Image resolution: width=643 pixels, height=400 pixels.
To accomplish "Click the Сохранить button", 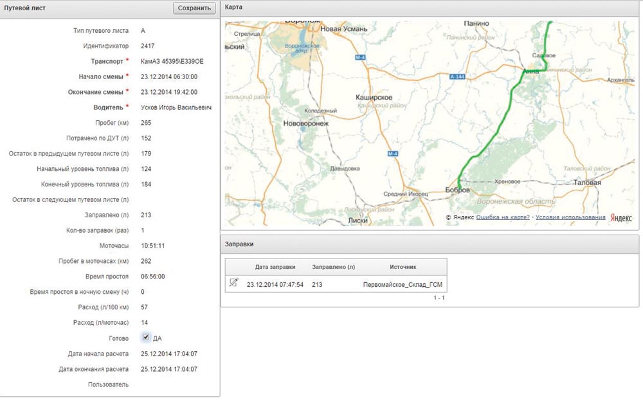I will tap(194, 8).
